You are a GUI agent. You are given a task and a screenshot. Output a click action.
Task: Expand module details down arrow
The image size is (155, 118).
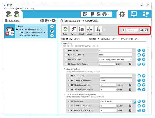52,35
